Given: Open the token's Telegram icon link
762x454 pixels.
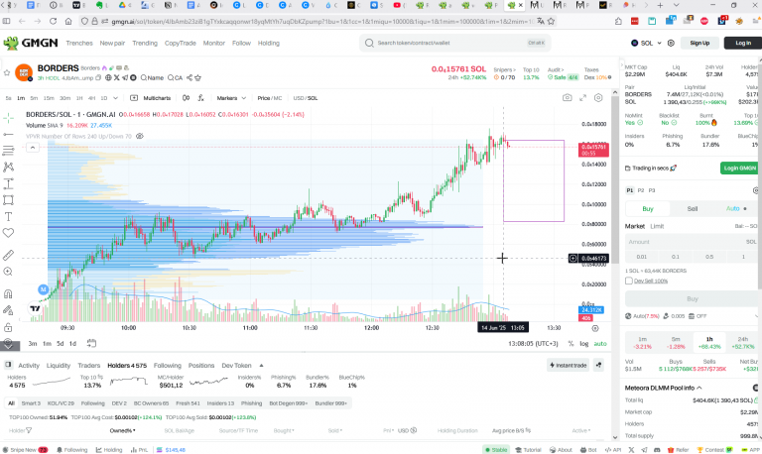Looking at the screenshot, I should point(125,77).
